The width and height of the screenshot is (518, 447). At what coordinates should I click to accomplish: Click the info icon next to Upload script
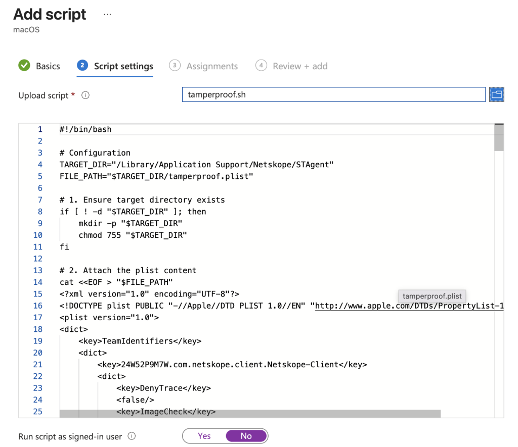[x=85, y=95]
